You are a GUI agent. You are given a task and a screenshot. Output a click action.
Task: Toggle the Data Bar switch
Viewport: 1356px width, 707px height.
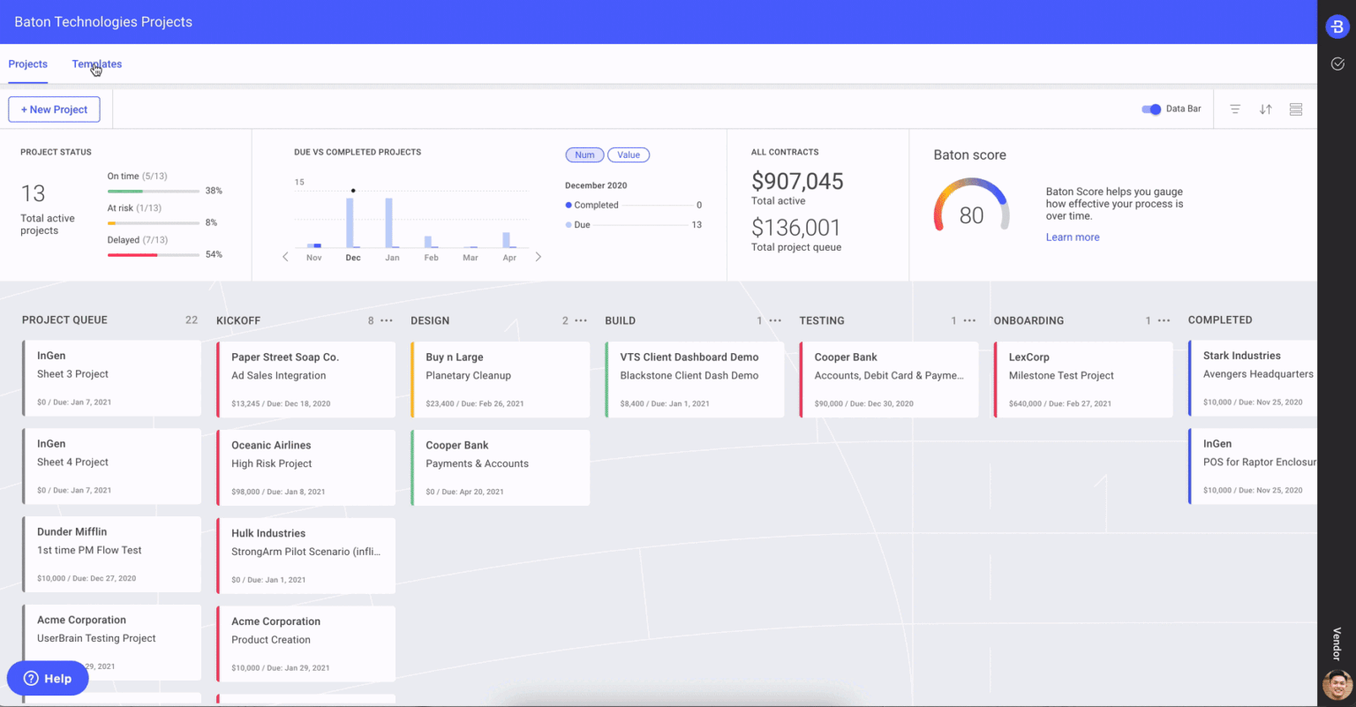pyautogui.click(x=1151, y=109)
